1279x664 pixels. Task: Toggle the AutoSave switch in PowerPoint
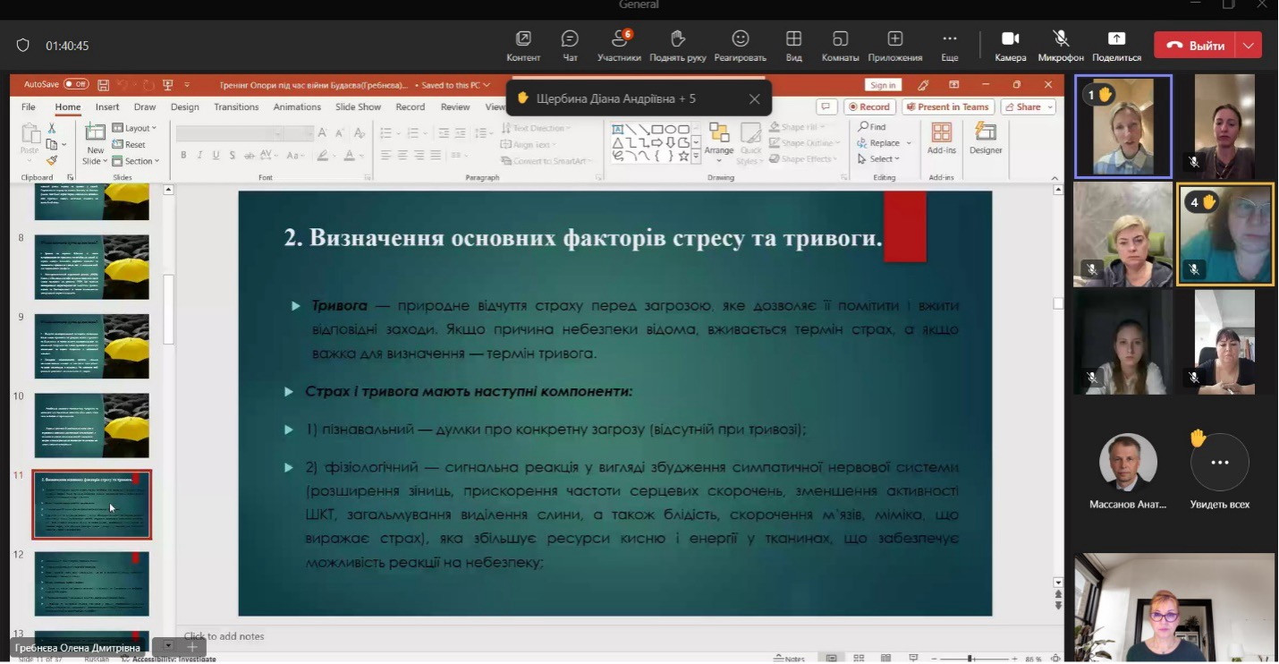76,85
